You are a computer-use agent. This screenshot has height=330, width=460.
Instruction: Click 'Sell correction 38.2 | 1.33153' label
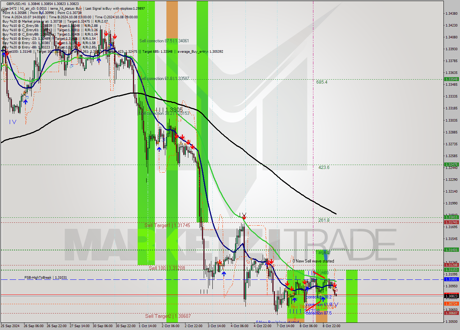(x=164, y=113)
